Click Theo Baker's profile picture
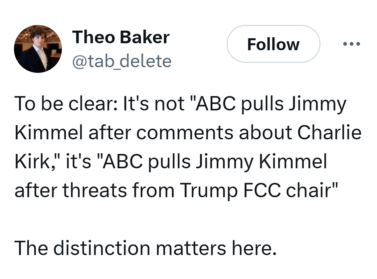 pos(38,49)
